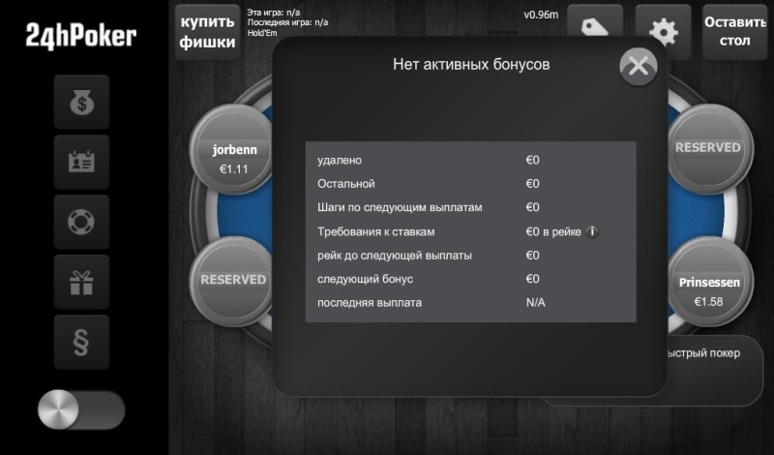This screenshot has height=455, width=774.
Task: Select the Prinsessen player seat
Action: click(x=709, y=282)
